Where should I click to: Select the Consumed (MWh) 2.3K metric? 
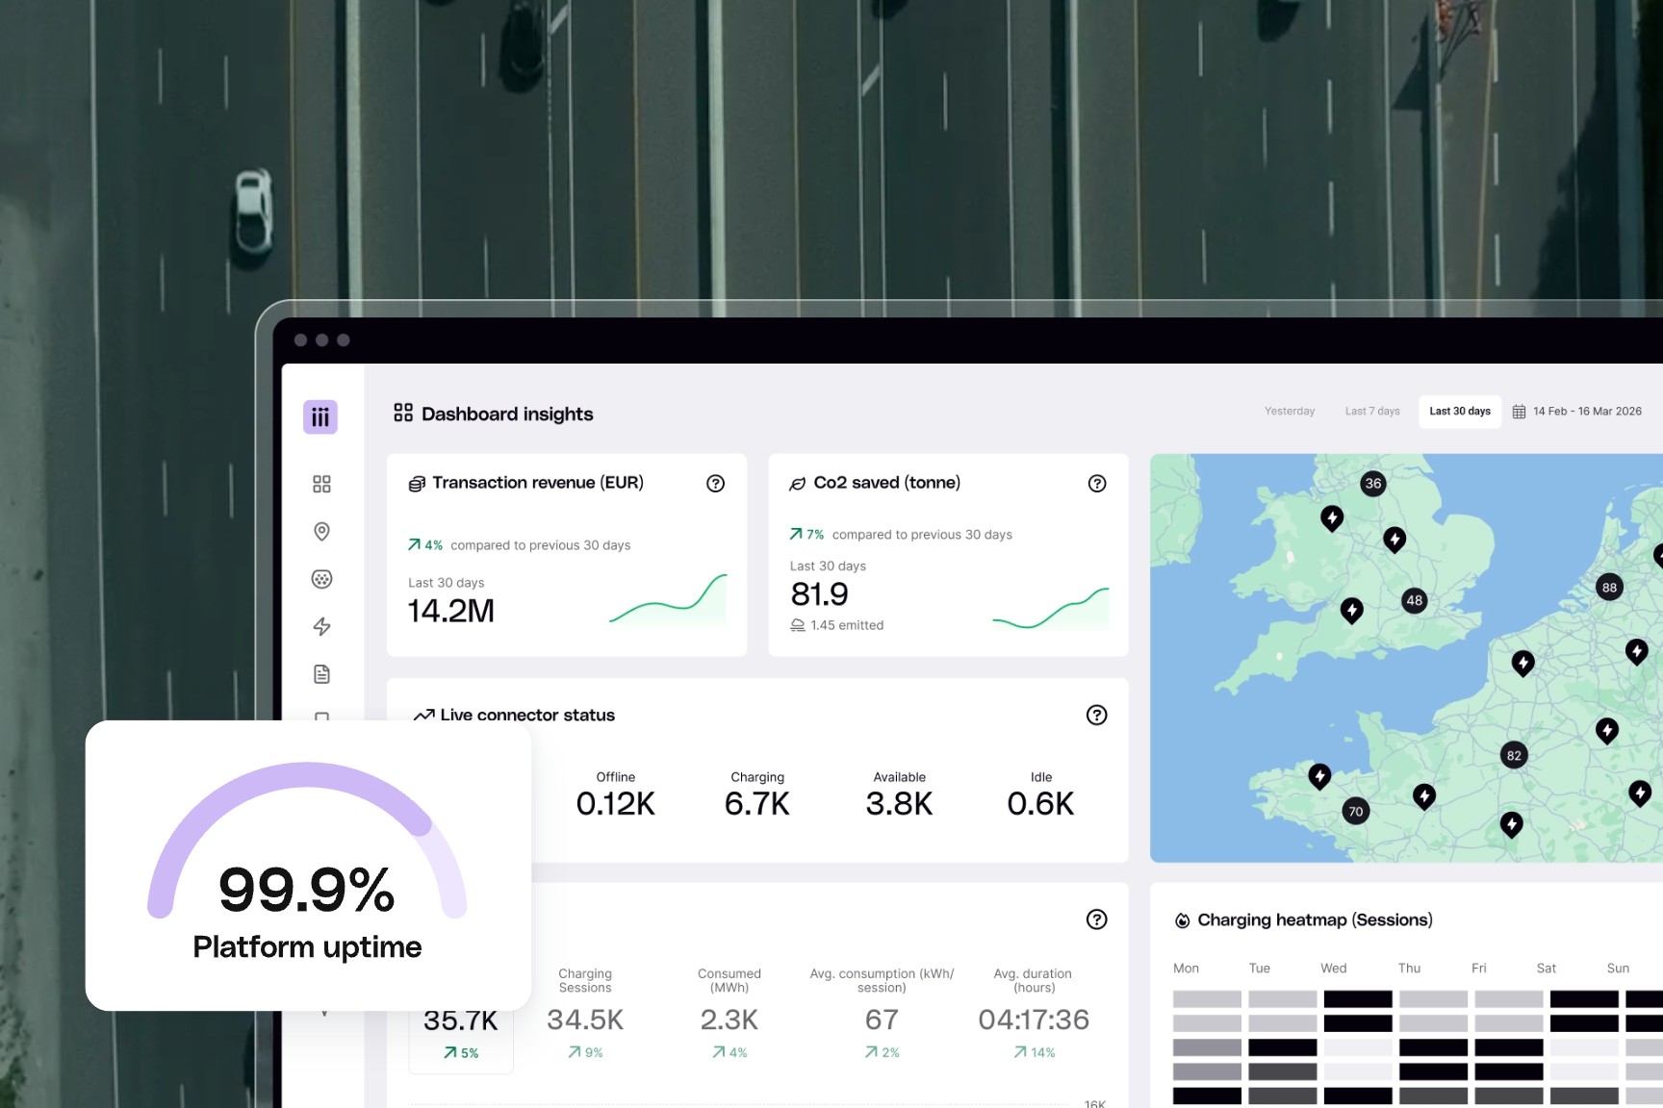tap(729, 1014)
